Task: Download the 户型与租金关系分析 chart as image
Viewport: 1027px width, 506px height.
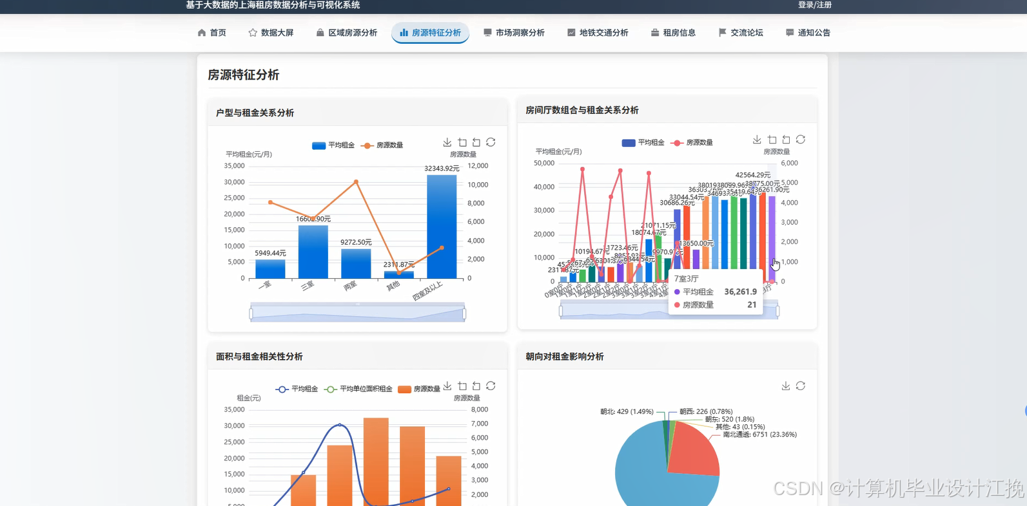Action: click(x=447, y=142)
